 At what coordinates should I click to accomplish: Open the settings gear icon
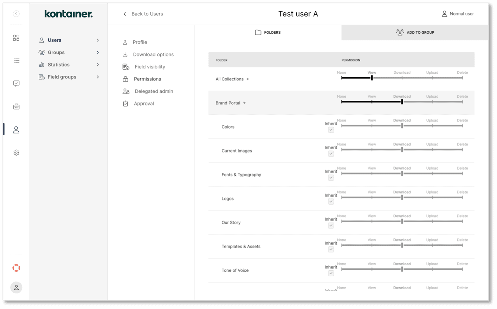(x=16, y=152)
